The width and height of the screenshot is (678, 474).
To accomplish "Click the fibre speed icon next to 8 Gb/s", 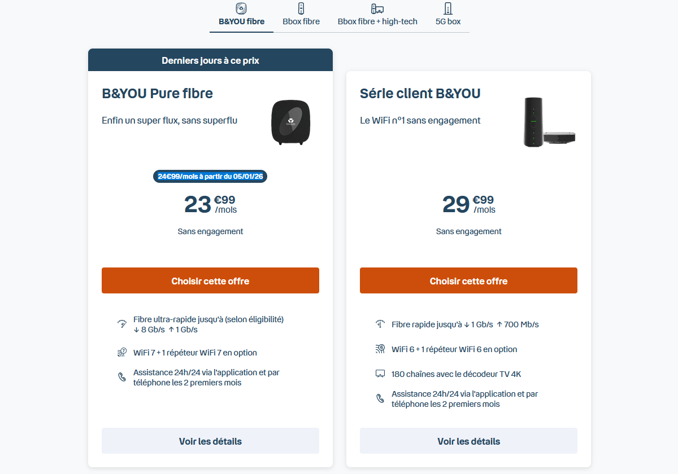I will pyautogui.click(x=121, y=323).
